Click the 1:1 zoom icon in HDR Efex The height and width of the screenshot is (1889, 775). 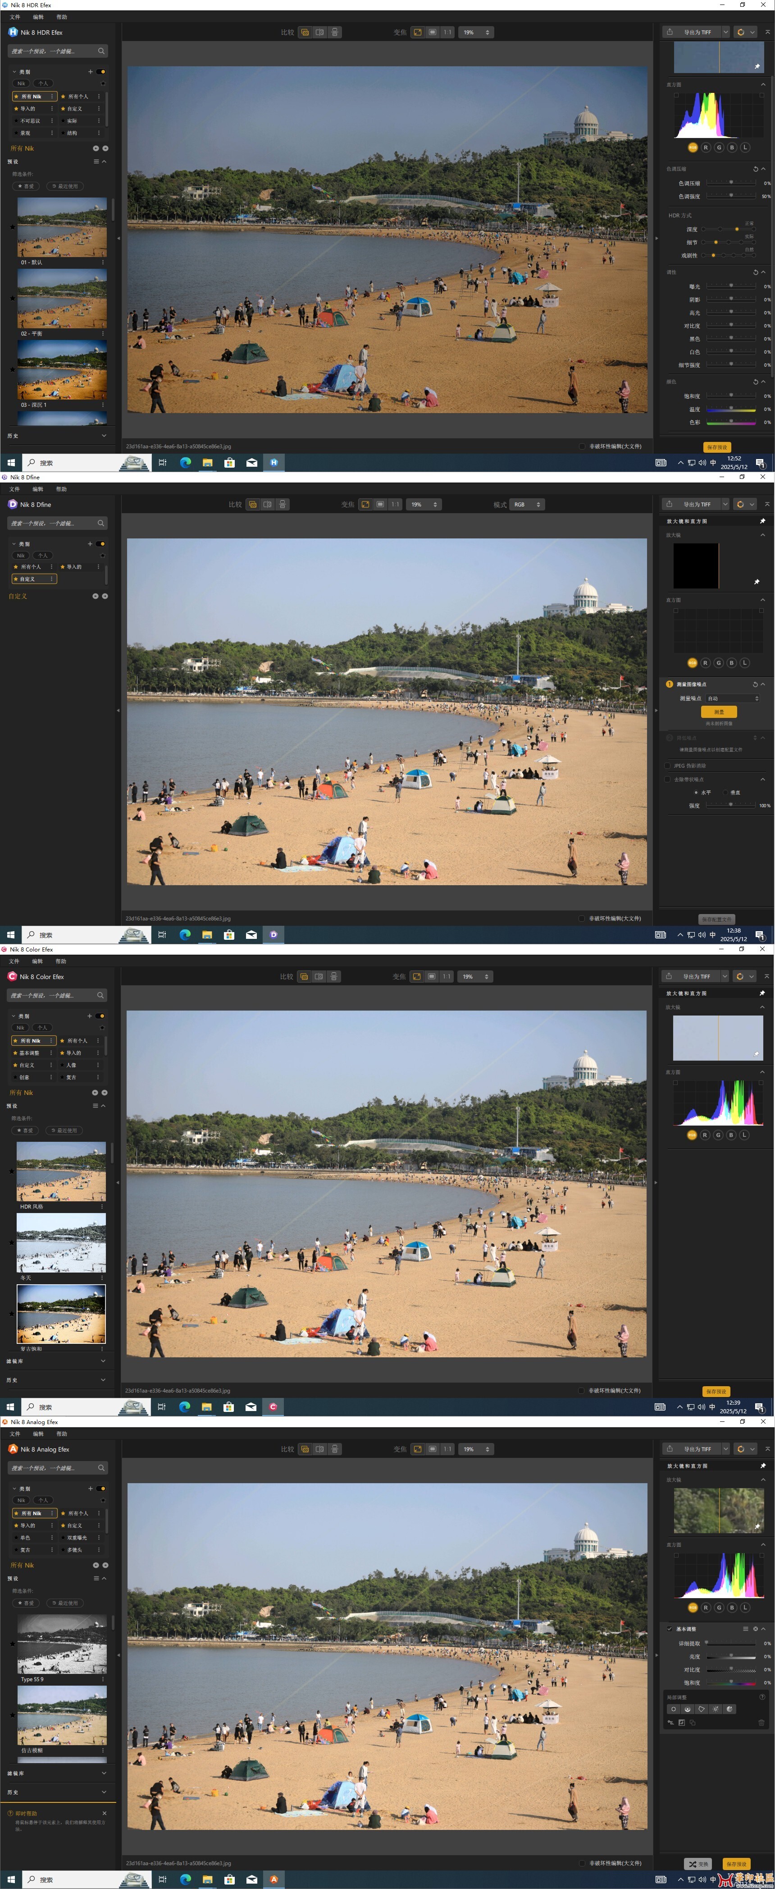coord(447,32)
